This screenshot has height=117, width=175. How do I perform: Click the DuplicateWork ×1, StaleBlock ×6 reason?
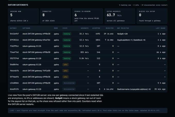tap(131, 40)
